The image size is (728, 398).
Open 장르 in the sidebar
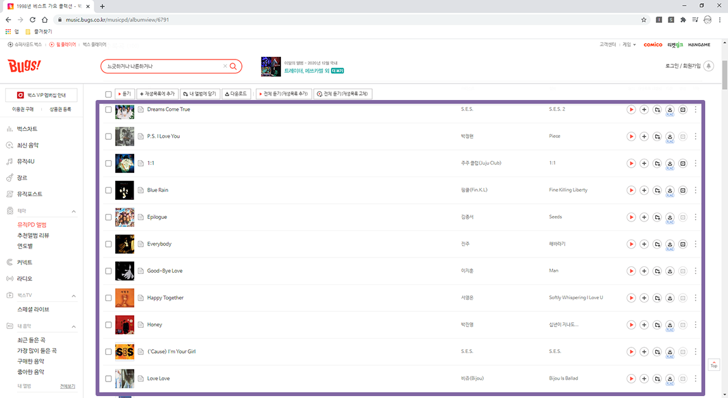(x=22, y=178)
